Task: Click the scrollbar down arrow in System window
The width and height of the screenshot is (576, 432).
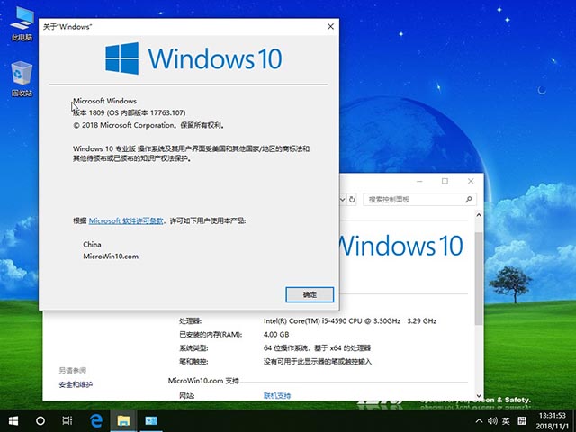Action: tap(479, 395)
